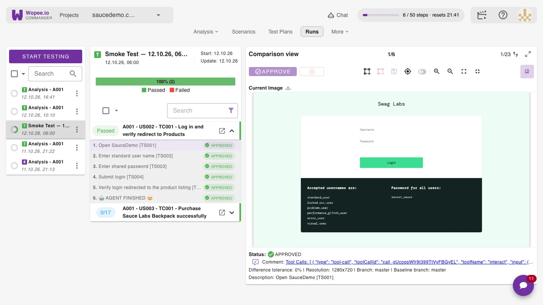
Task: Open options menu for Smoke Test run
Action: pyautogui.click(x=77, y=130)
